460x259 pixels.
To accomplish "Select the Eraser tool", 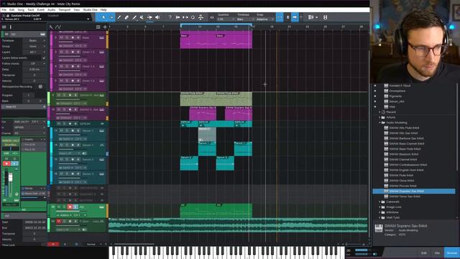I will pos(126,17).
